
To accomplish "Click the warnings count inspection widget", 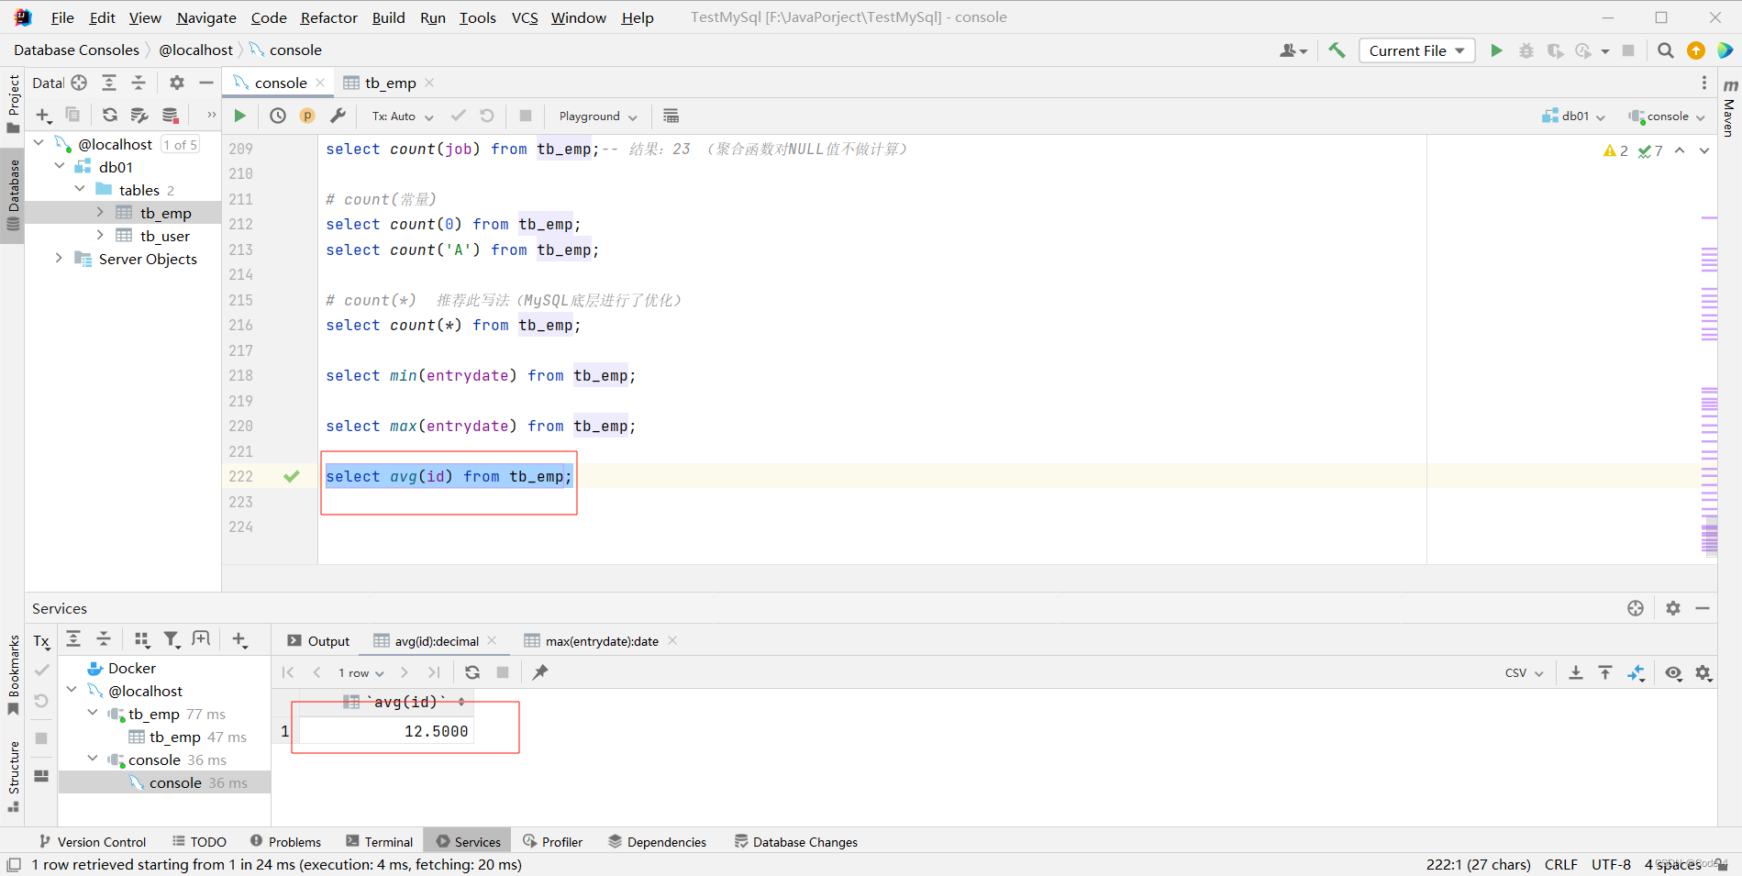I will (1615, 150).
